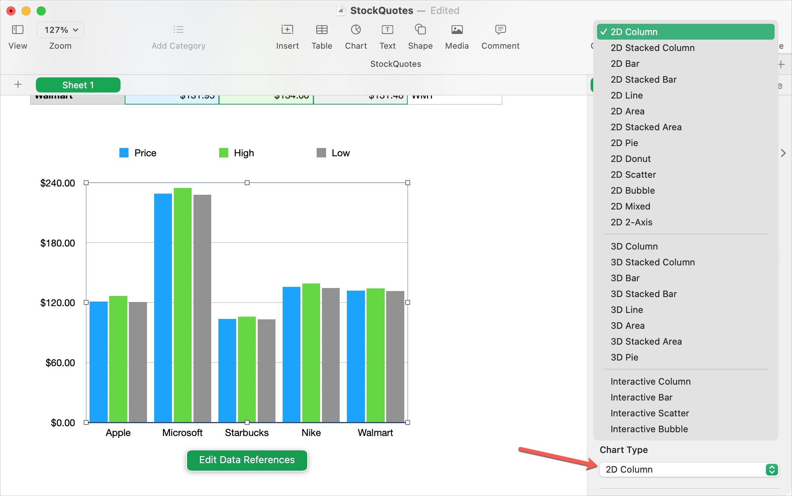
Task: Click the Microsoft green High bar
Action: click(183, 305)
